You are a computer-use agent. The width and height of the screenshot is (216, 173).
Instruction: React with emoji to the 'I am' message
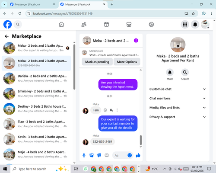point(105,110)
